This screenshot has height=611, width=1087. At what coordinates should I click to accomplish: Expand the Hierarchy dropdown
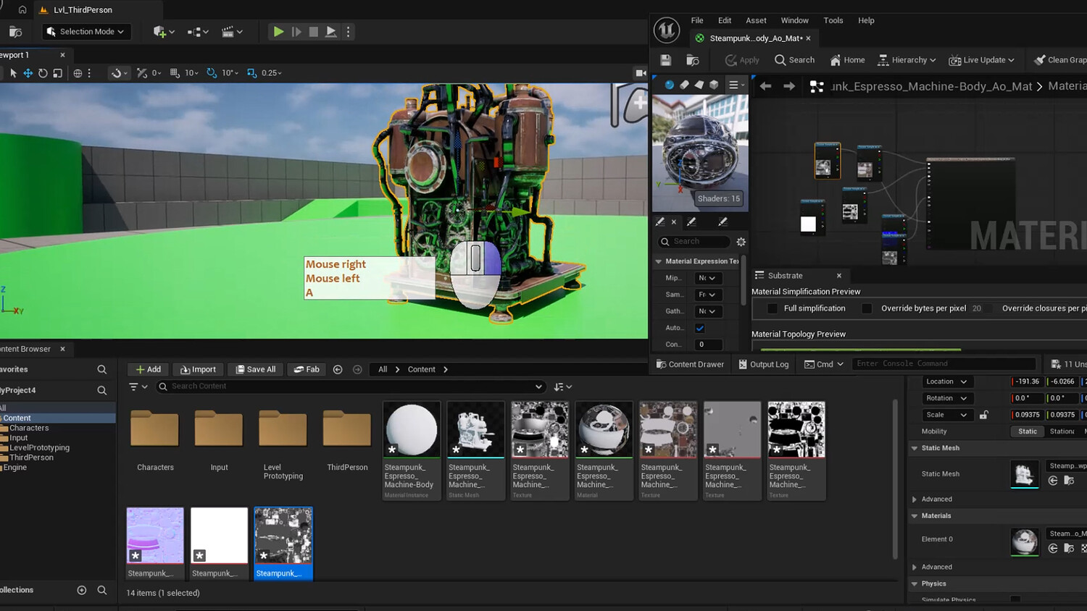click(x=907, y=60)
